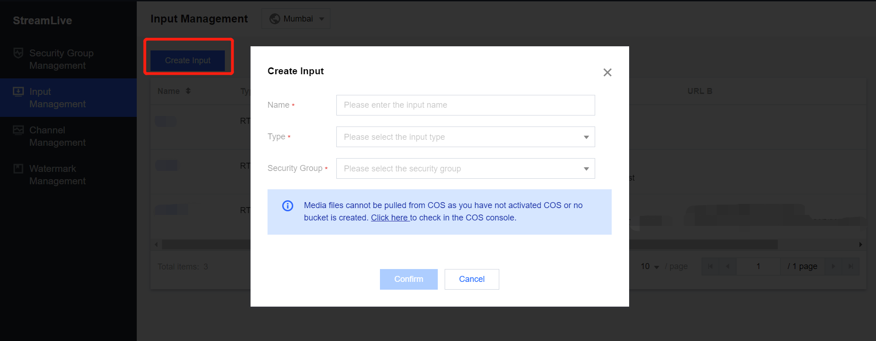The height and width of the screenshot is (341, 876).
Task: Click the globe icon beside Mumbai
Action: click(275, 19)
